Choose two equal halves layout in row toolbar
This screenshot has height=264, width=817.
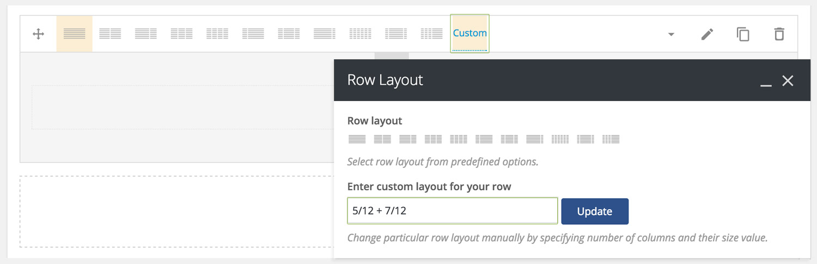[x=110, y=34]
